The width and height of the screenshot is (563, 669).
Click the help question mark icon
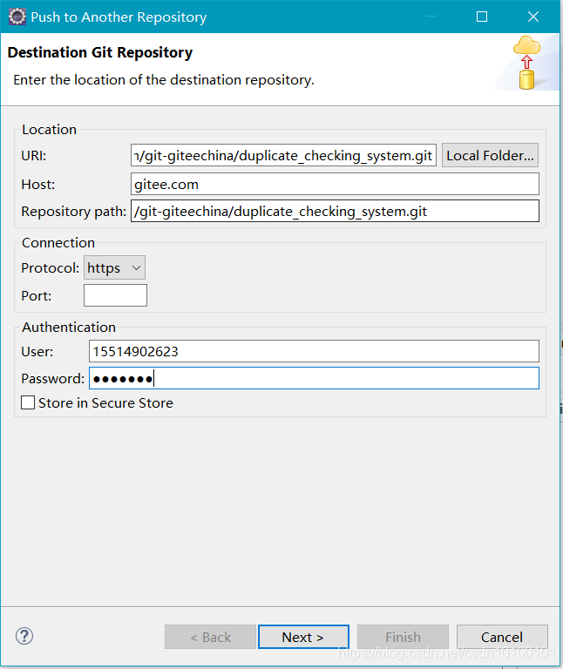pyautogui.click(x=24, y=636)
